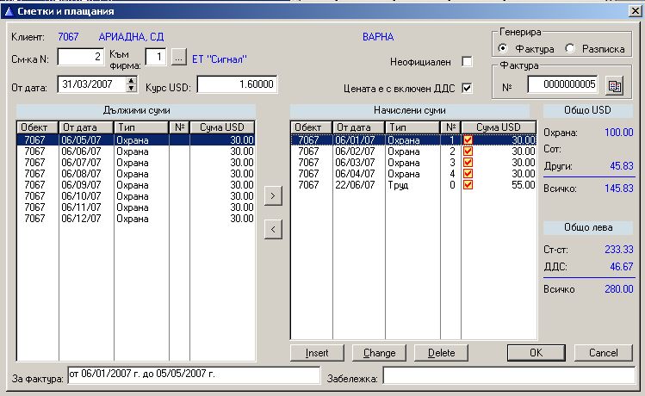Select owed row dated 06/05/07

tap(136, 140)
